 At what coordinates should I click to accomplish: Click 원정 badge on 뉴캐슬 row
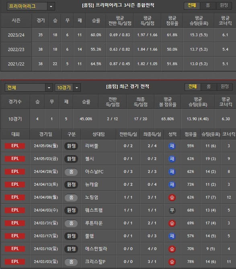tap(71, 185)
